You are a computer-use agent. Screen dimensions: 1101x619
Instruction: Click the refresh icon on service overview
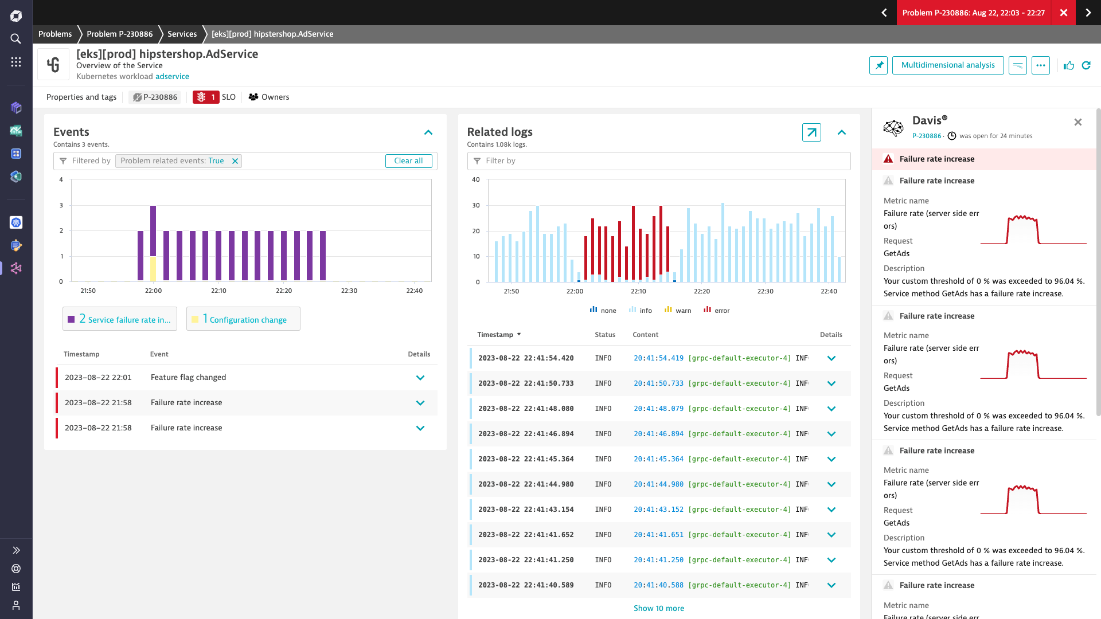point(1087,65)
